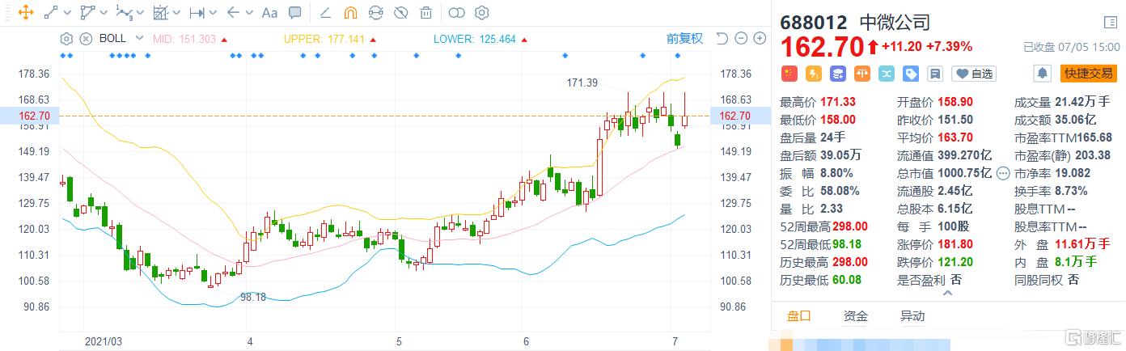
Task: Switch to the 异动 tab
Action: [912, 316]
